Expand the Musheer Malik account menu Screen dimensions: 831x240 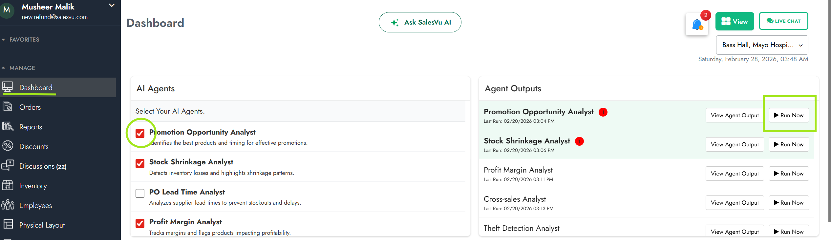pyautogui.click(x=112, y=6)
